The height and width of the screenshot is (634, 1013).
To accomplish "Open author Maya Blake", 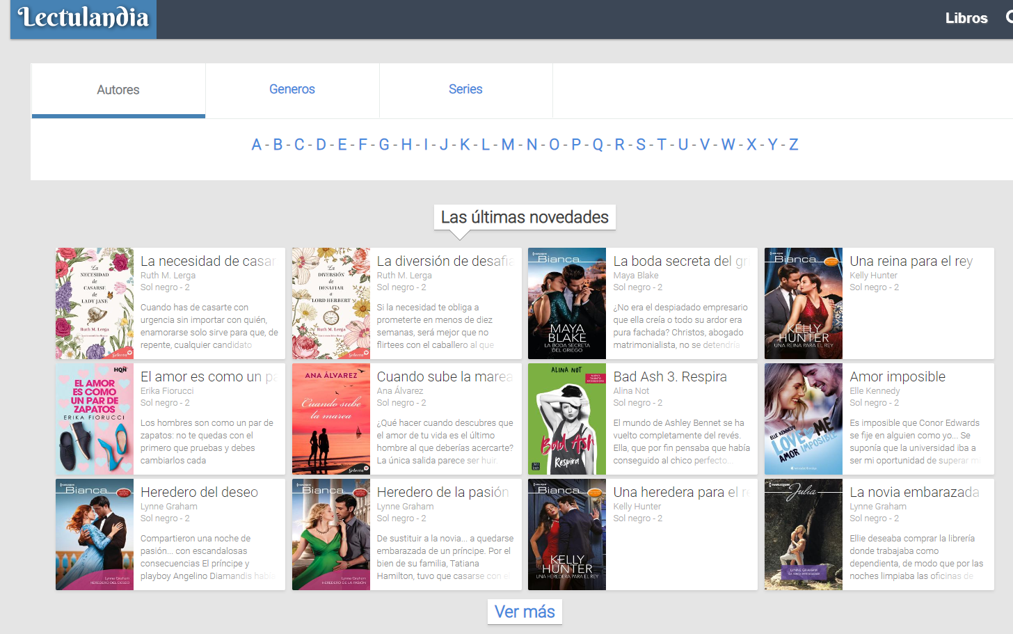I will tap(636, 276).
